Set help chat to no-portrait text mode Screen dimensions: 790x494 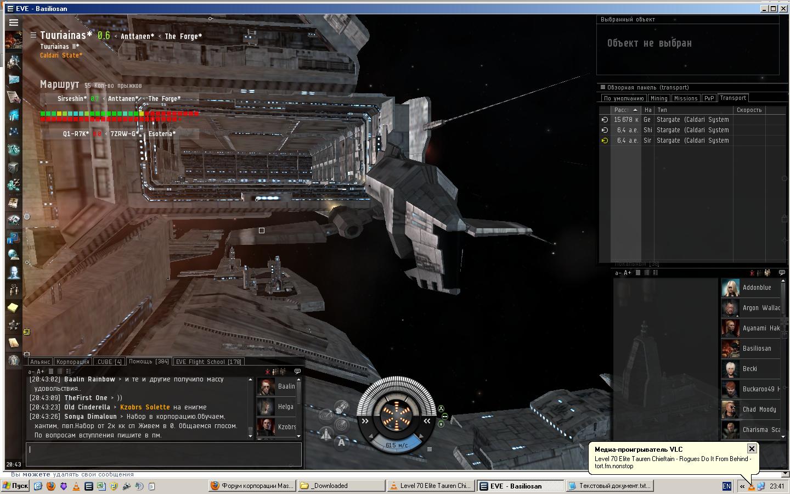coord(51,372)
